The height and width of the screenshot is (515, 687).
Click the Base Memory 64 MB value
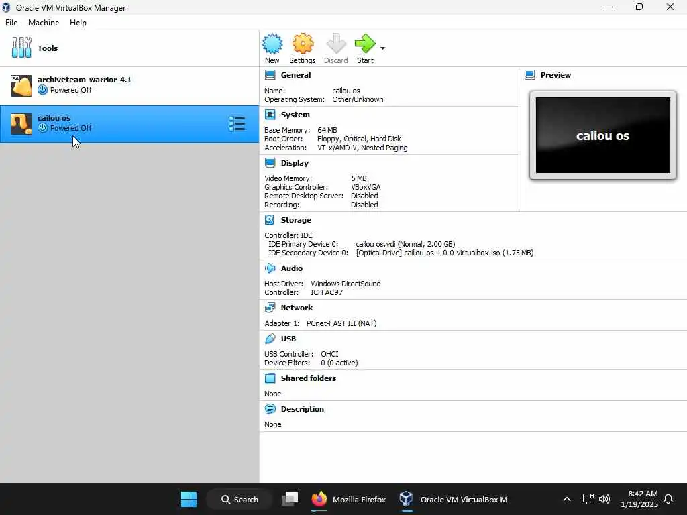[327, 130]
